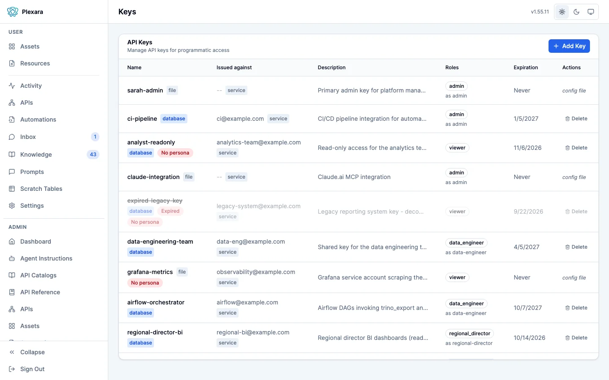Image resolution: width=609 pixels, height=380 pixels.
Task: Click the Scratch Tables grid icon
Action: pos(12,189)
